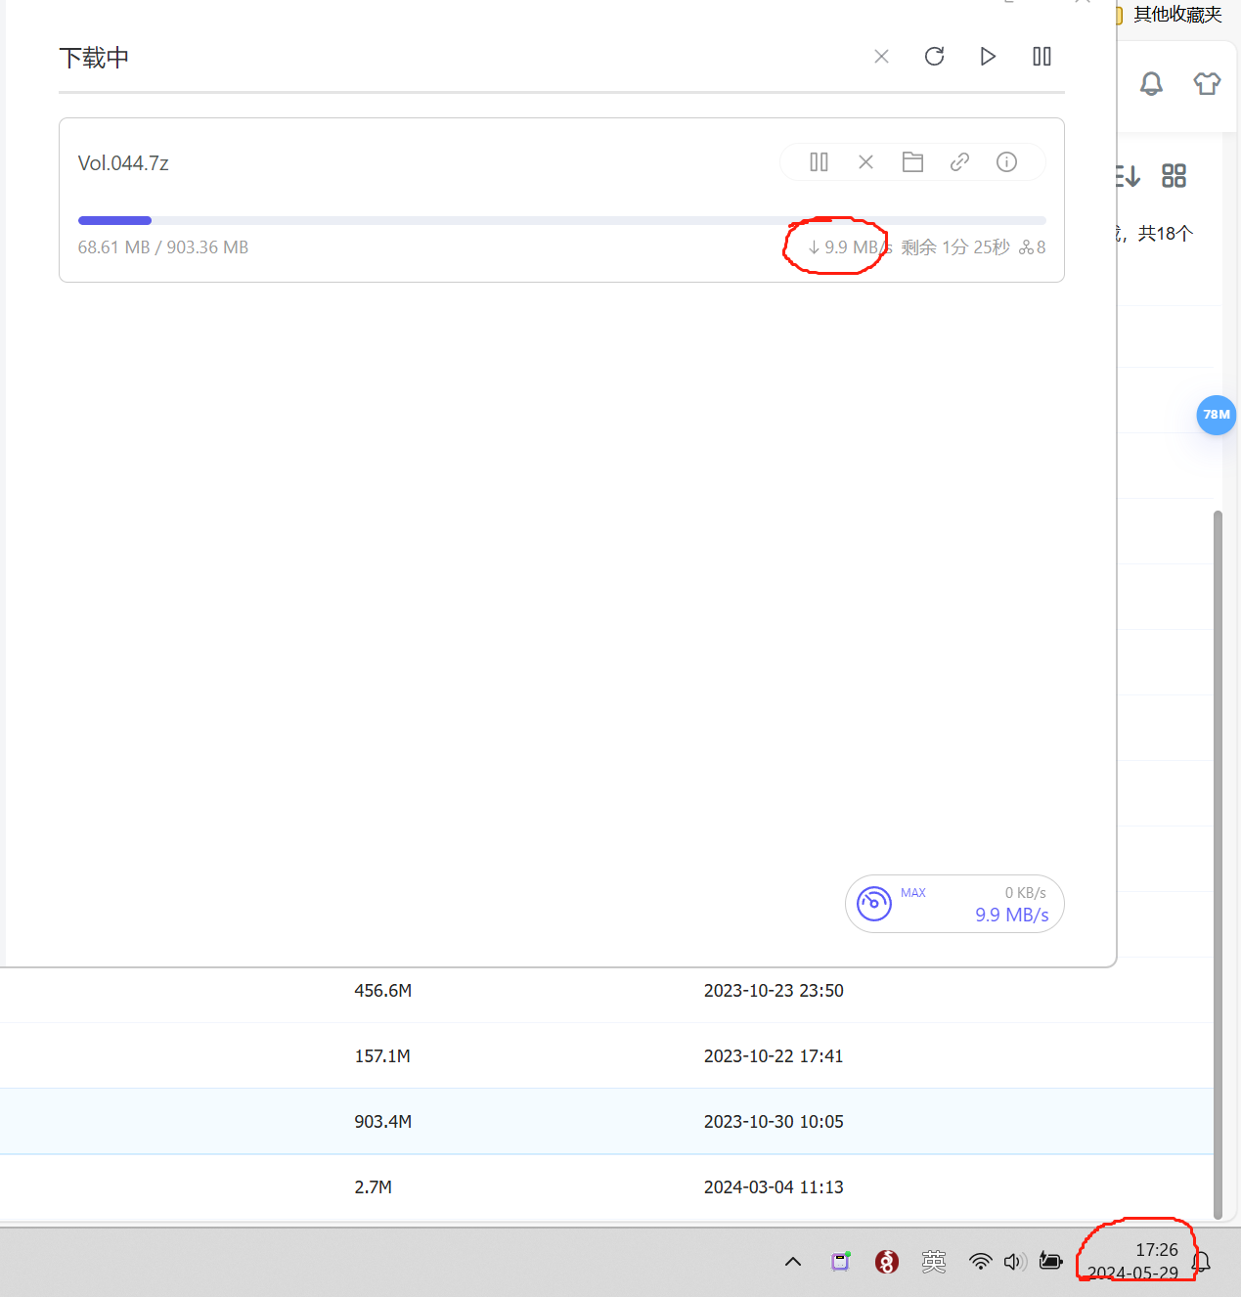Select the highlighted 903.4M file row
The image size is (1241, 1297).
tap(606, 1122)
